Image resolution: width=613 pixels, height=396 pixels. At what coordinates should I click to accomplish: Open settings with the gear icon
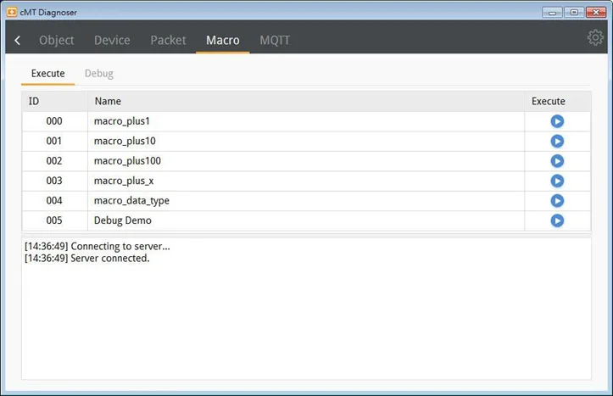[595, 37]
